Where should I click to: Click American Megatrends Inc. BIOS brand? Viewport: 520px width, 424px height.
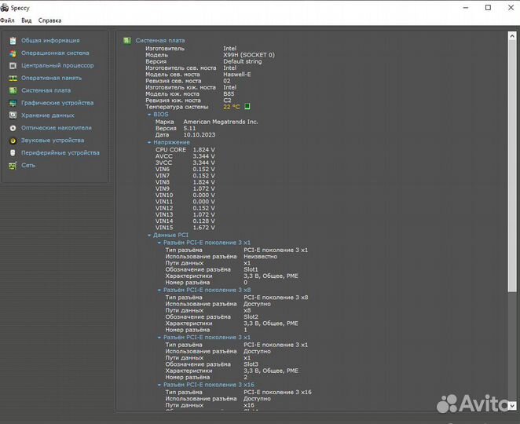coord(221,122)
